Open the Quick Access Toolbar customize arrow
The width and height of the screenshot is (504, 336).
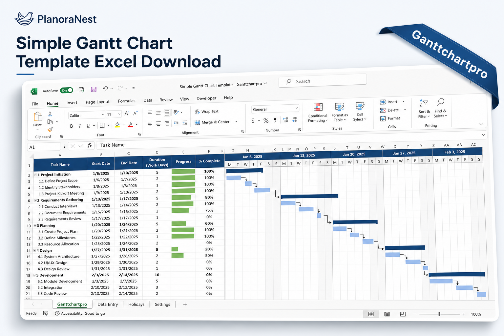click(x=134, y=88)
